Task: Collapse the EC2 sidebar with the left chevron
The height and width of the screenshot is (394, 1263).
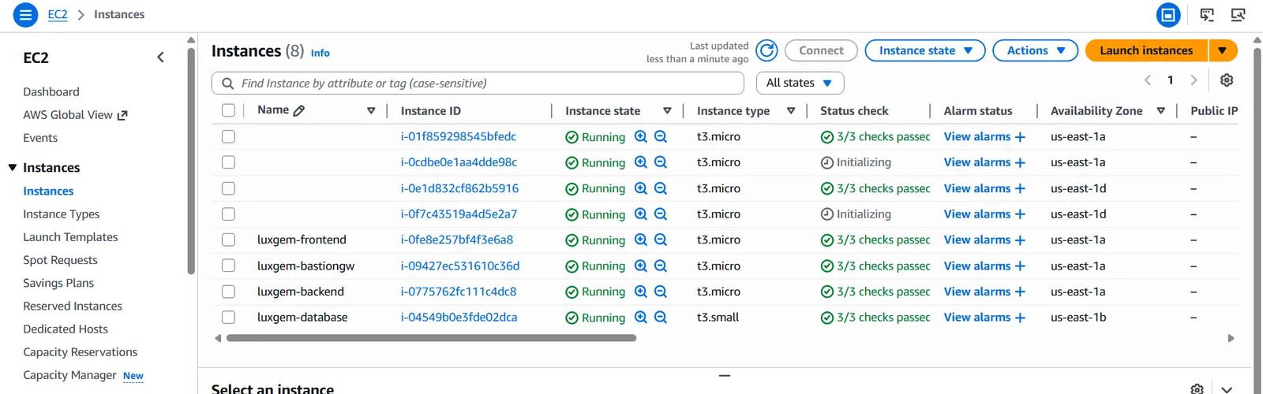Action: pyautogui.click(x=160, y=58)
